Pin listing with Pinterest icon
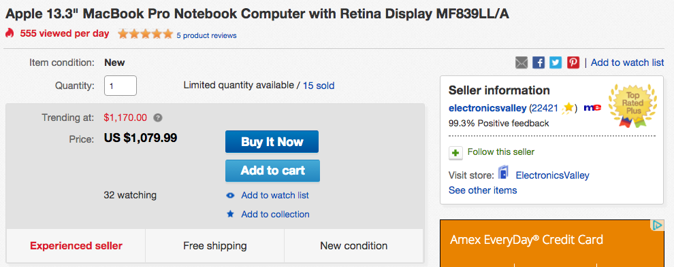 (573, 63)
